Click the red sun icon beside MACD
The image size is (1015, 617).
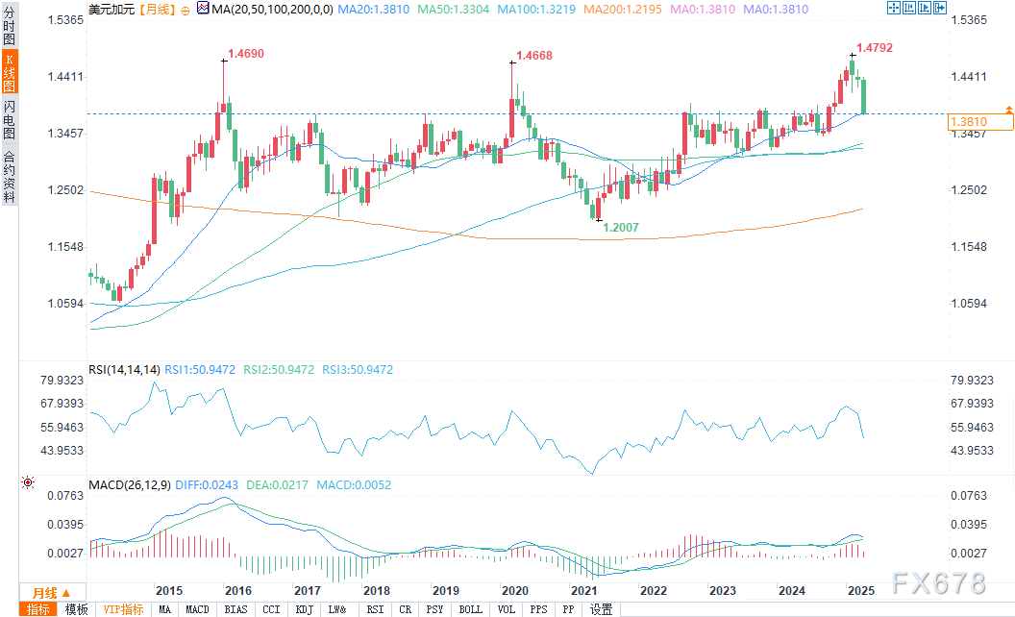pos(27,483)
